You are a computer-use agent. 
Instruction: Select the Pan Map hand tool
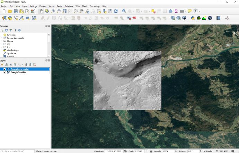click(x=42, y=11)
